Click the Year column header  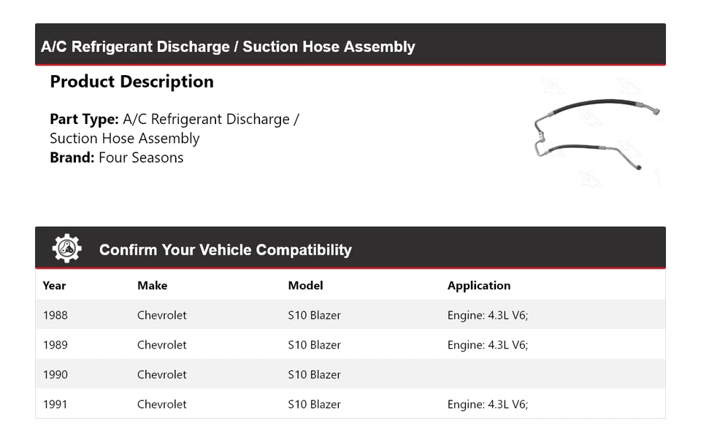(54, 285)
